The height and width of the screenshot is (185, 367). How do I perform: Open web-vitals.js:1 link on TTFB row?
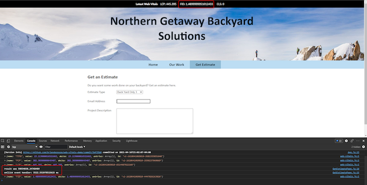click(x=350, y=156)
